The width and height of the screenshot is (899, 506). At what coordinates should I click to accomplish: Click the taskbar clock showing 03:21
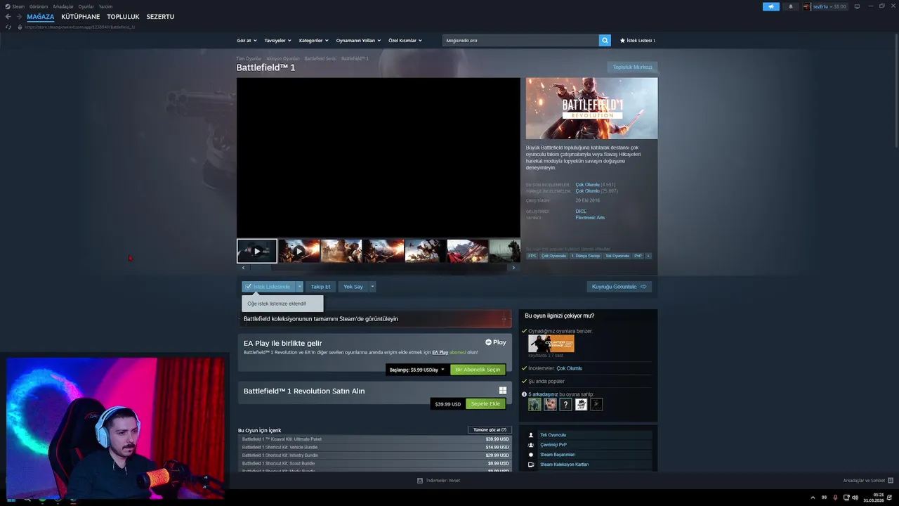point(874,498)
